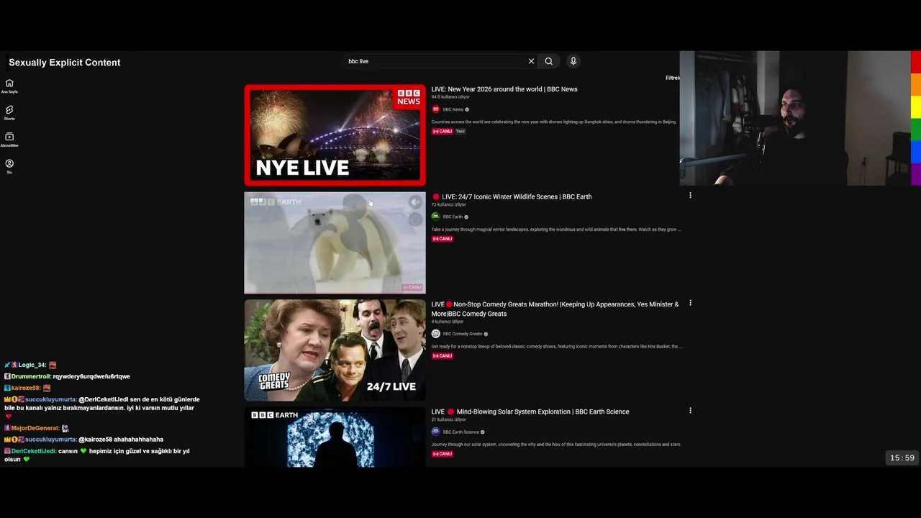Image resolution: width=921 pixels, height=518 pixels.
Task: Click '4 kullanıcı izliyor' viewer count
Action: point(448,322)
